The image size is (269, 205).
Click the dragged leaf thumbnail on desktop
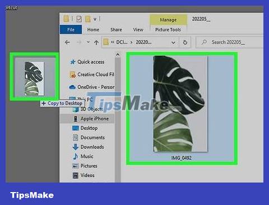34,78
